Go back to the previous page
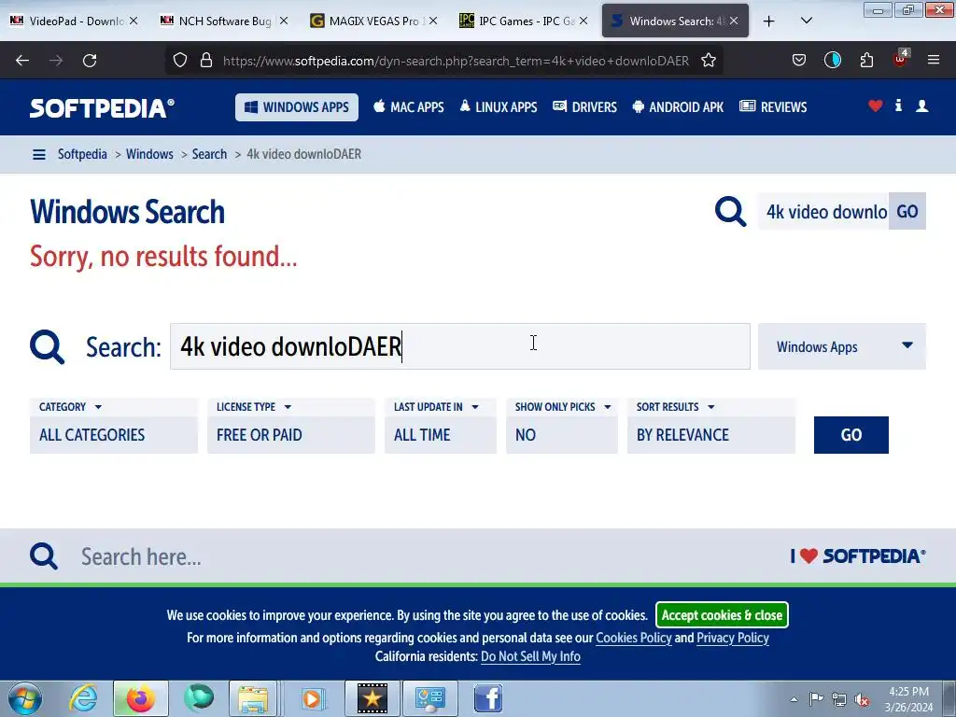This screenshot has height=717, width=956. 22,61
